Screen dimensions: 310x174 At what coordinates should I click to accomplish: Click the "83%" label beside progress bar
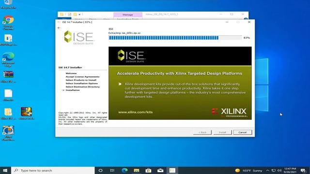pyautogui.click(x=247, y=38)
